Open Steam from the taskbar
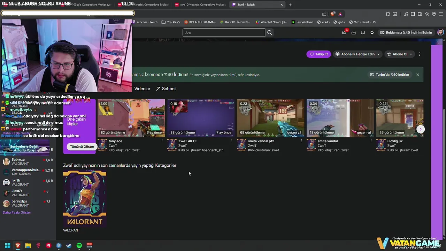 pyautogui.click(x=69, y=245)
